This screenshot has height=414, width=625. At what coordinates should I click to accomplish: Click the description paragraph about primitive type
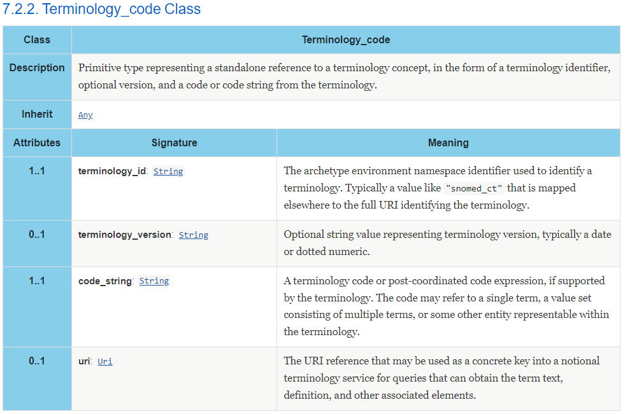click(x=345, y=76)
